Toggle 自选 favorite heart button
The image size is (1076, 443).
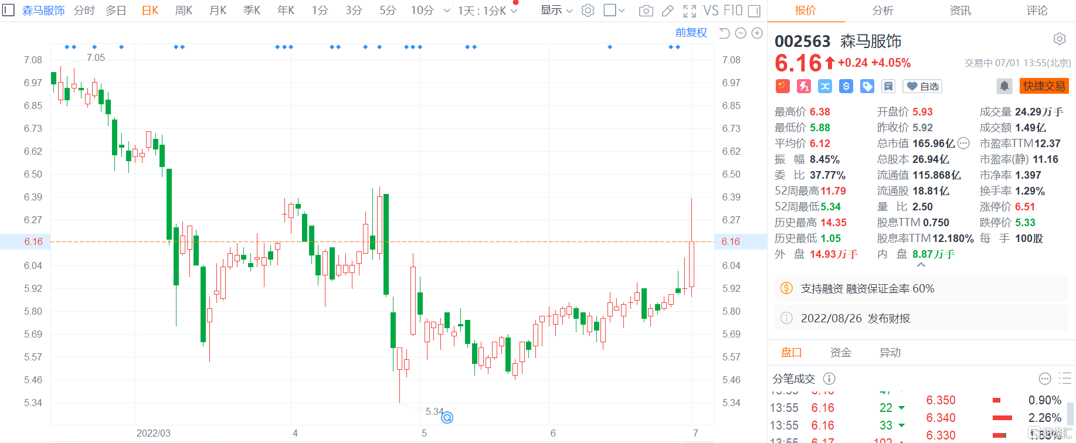click(922, 86)
